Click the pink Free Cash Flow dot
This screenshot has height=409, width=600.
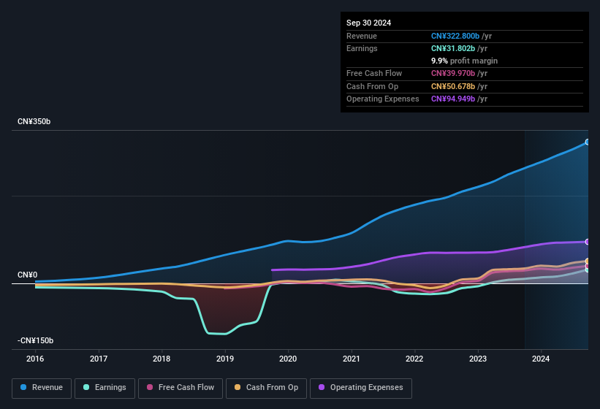pyautogui.click(x=150, y=388)
